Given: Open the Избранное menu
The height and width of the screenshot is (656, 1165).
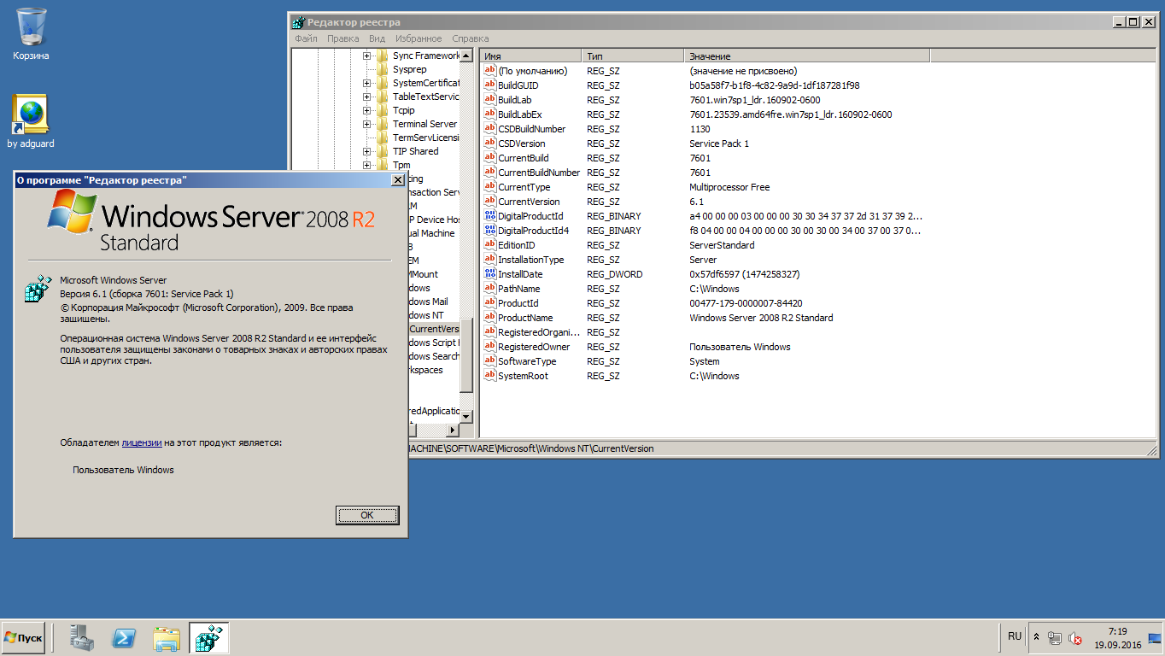Looking at the screenshot, I should point(419,38).
